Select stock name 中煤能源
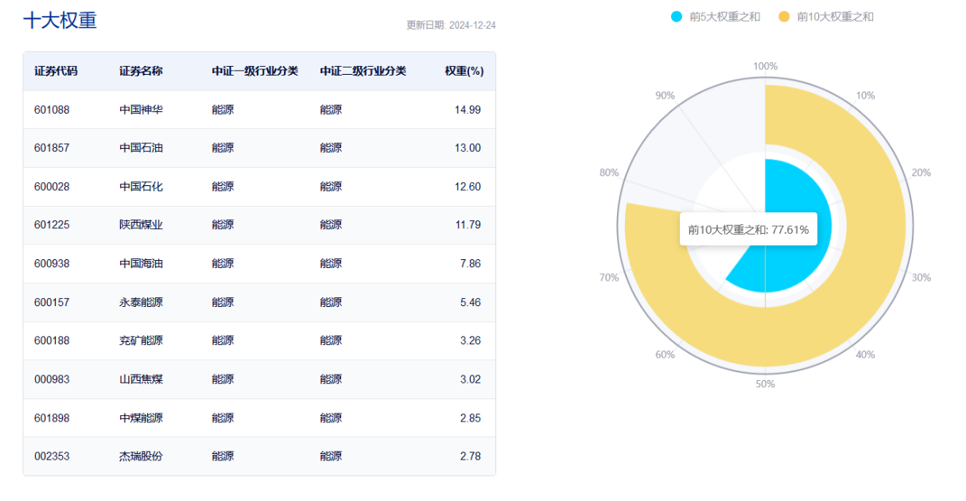 click(141, 417)
